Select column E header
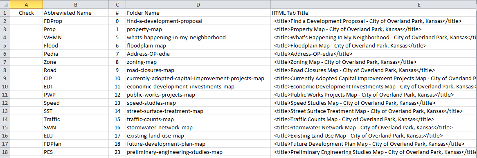This screenshot has width=477, height=158. [x=374, y=5]
